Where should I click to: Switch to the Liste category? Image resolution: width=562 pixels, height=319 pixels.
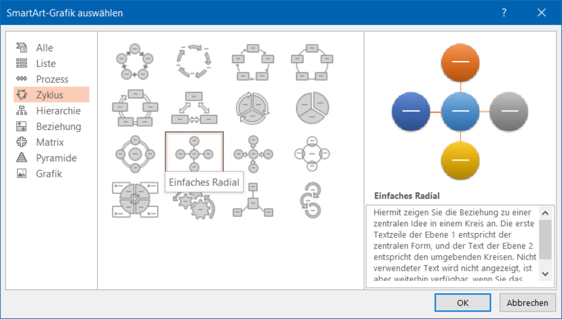46,63
